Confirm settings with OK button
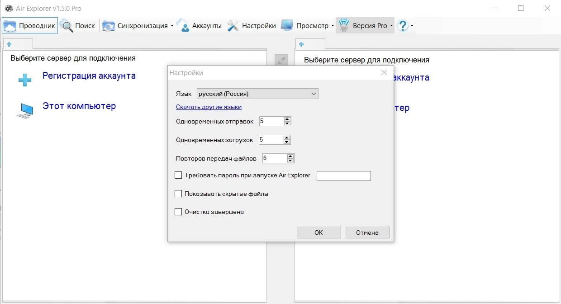 pos(319,233)
